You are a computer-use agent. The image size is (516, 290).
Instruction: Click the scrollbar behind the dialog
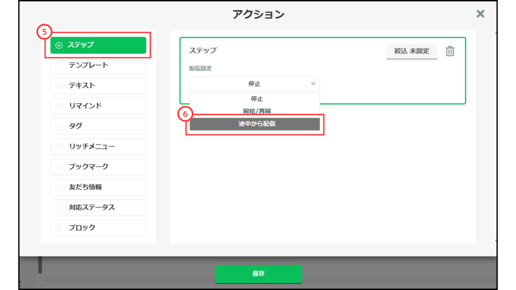click(x=40, y=265)
